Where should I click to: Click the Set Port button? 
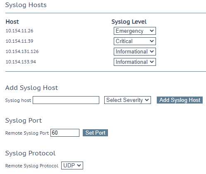pos(95,133)
